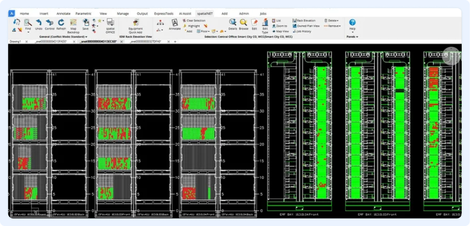Expand the Remove dropdown

(x=332, y=26)
